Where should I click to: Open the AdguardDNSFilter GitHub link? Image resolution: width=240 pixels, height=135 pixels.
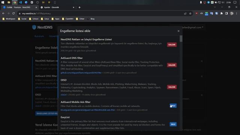81,73
